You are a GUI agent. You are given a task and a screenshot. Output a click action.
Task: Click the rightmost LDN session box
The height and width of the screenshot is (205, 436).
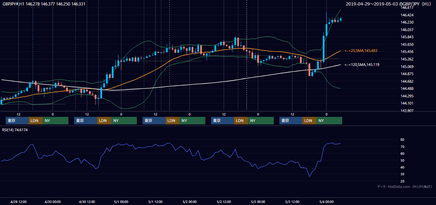[309, 121]
